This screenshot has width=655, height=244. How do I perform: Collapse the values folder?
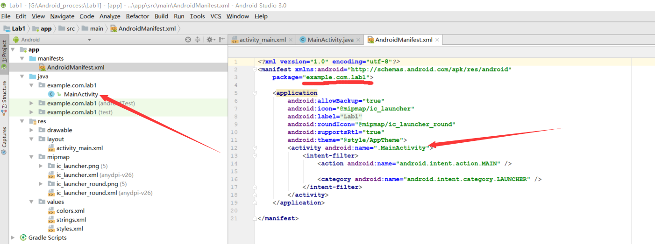pos(31,202)
